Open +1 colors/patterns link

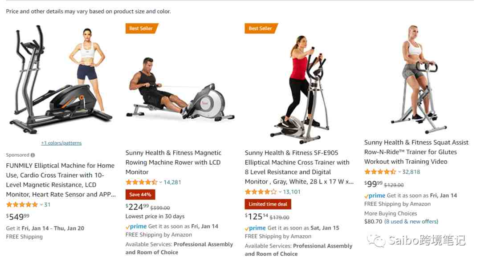click(x=61, y=143)
